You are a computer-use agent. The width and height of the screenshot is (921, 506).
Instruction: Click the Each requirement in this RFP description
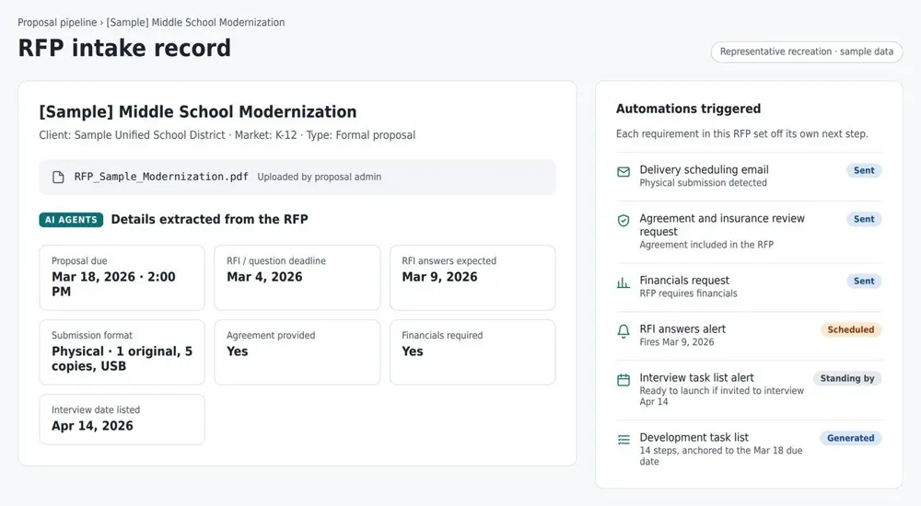click(741, 133)
